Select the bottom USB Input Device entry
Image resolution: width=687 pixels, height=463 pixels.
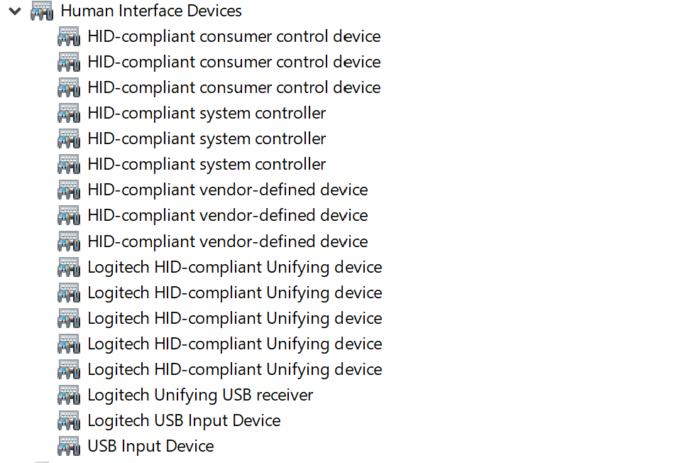pyautogui.click(x=150, y=446)
